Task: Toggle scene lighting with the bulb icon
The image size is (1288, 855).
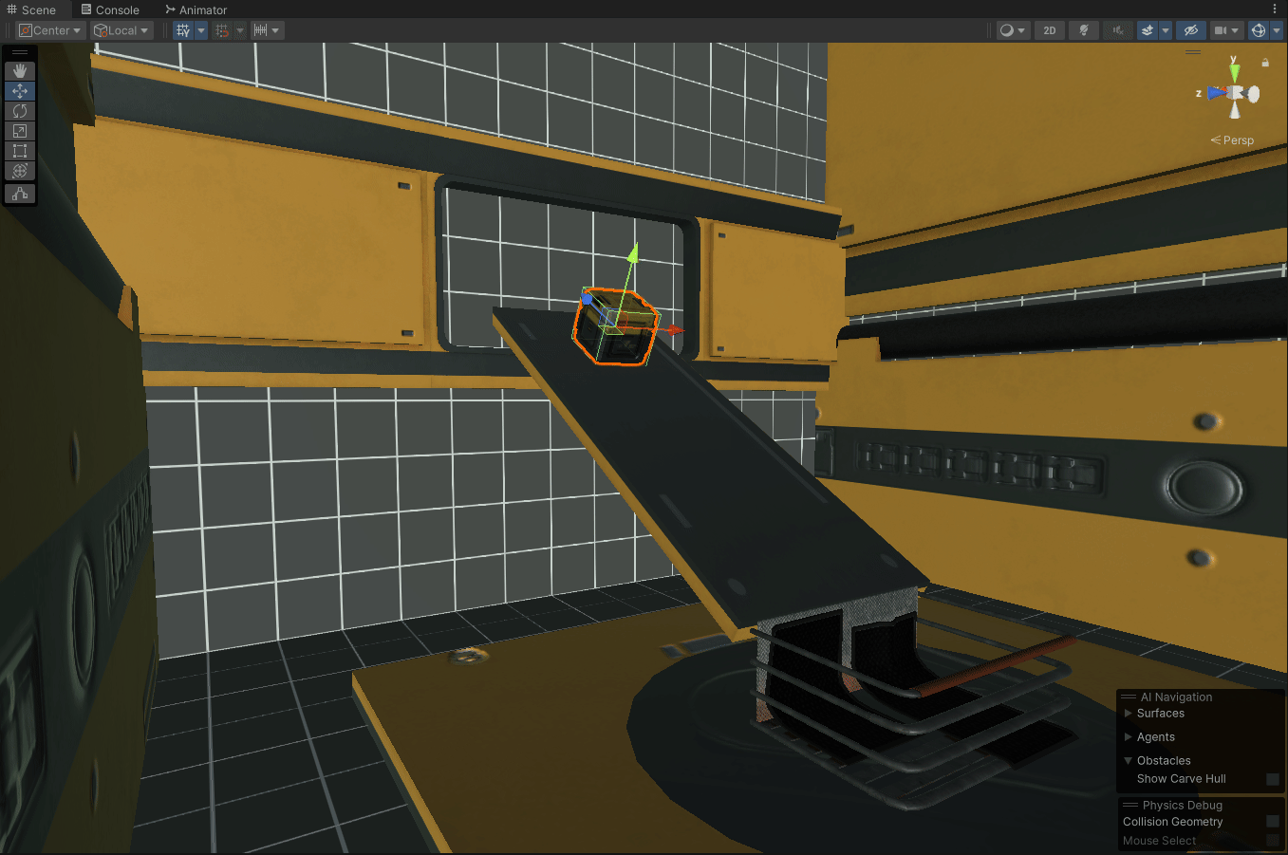Action: click(1083, 29)
